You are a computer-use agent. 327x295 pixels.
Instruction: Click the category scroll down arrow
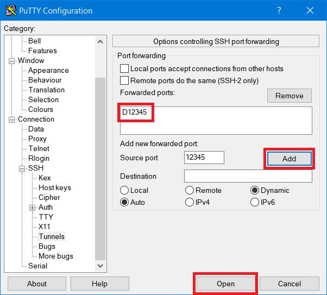tap(100, 266)
